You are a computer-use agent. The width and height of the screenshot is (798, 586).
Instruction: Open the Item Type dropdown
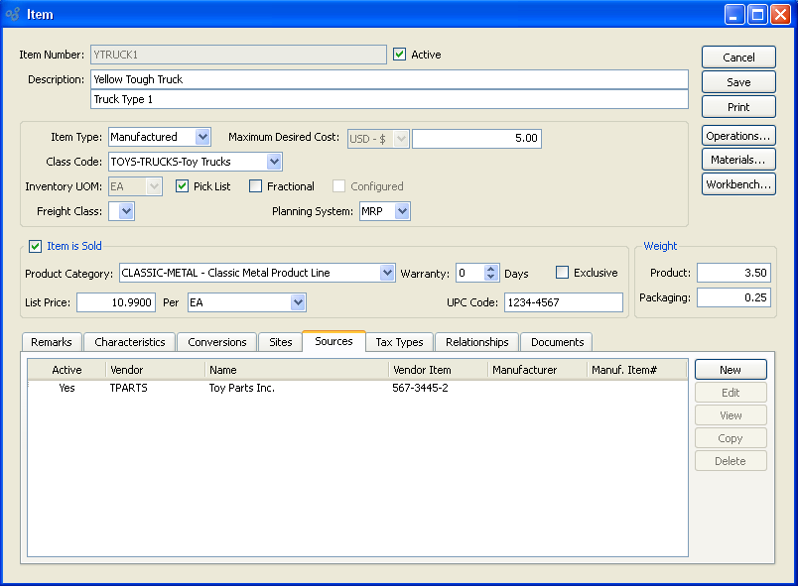(202, 138)
